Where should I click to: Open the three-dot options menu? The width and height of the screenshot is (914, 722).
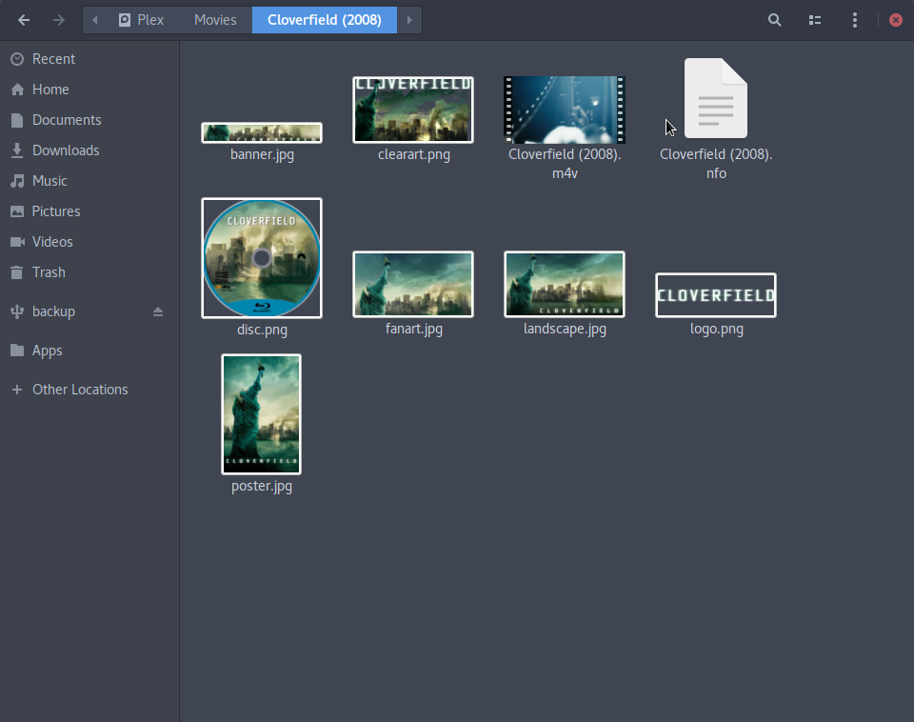[855, 20]
